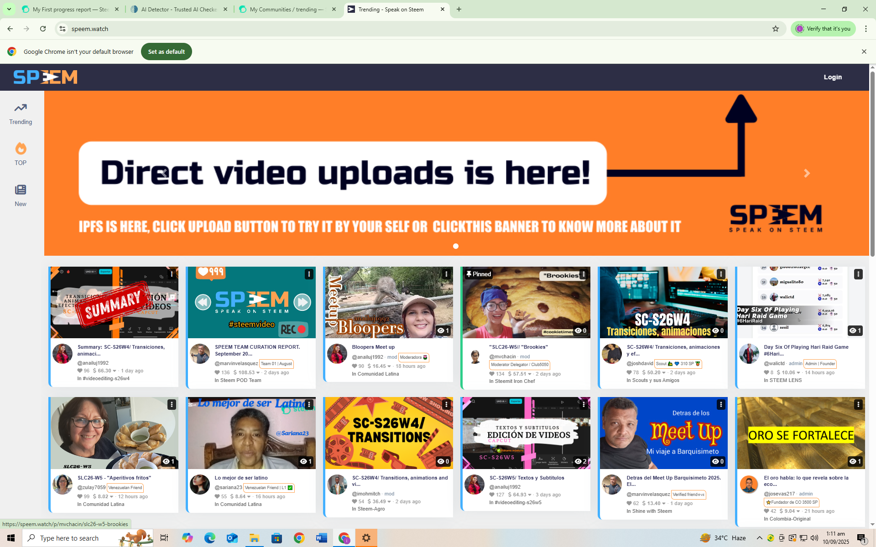Click the SPEEM logo in header
This screenshot has height=547, width=876.
(45, 77)
